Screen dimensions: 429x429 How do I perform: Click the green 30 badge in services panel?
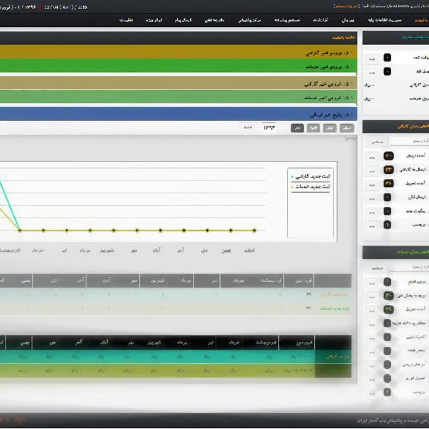[388, 295]
